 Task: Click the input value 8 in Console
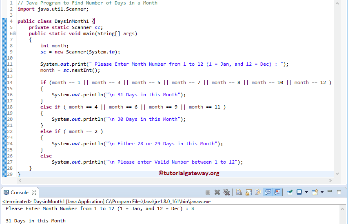(x=193, y=208)
